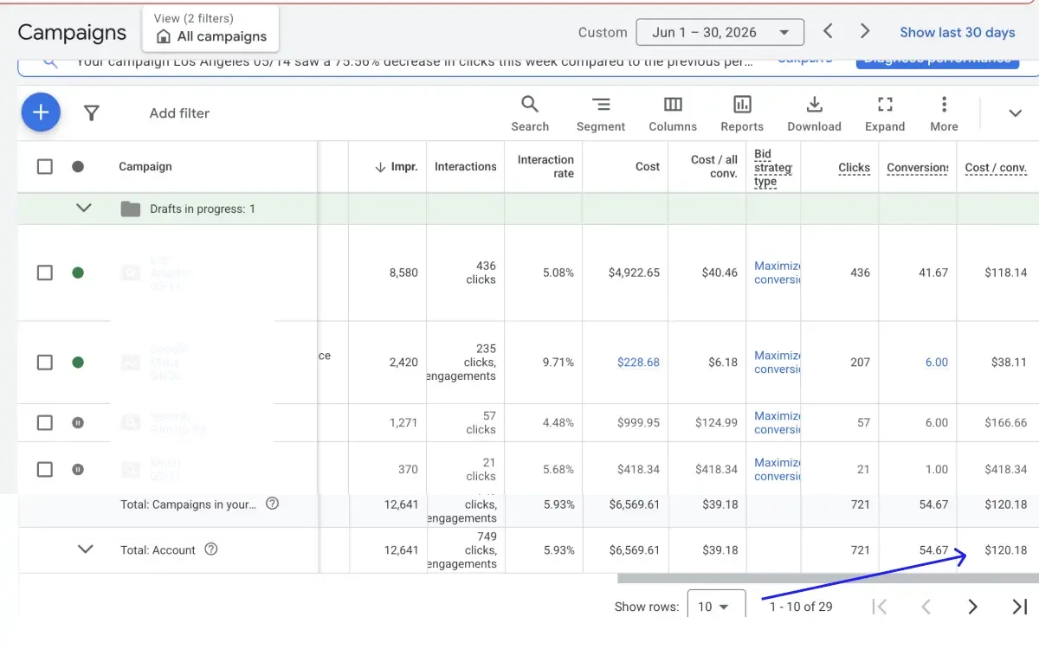Open the Show rows 10 dropdown

pos(716,606)
